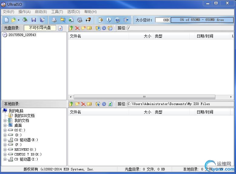Expand the CENTOS 7 X8 (H:) node
The width and height of the screenshot is (236, 174).
[5, 154]
